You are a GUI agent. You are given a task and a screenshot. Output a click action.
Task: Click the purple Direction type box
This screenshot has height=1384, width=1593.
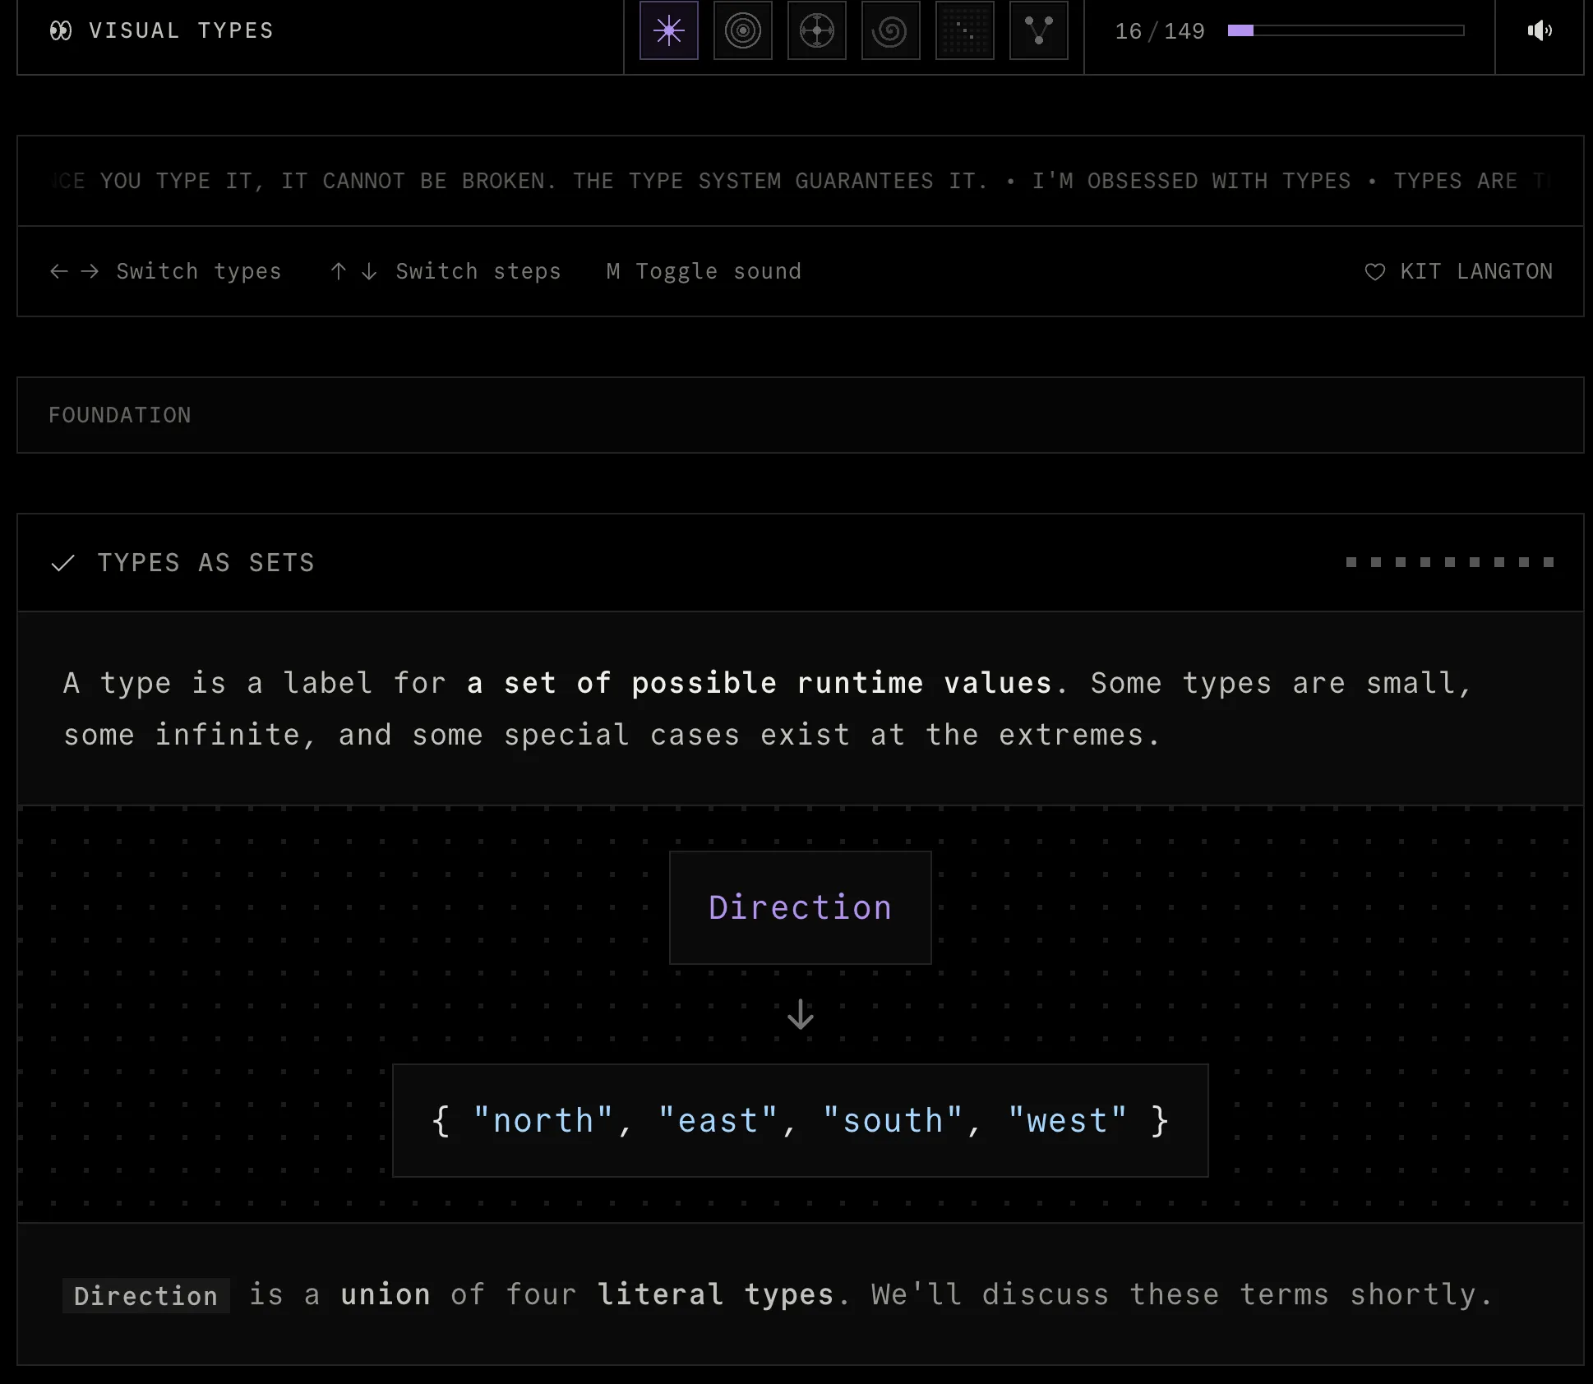800,907
